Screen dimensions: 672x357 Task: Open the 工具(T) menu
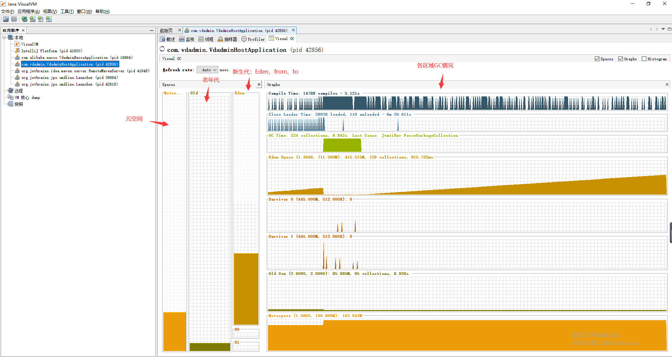pos(67,12)
